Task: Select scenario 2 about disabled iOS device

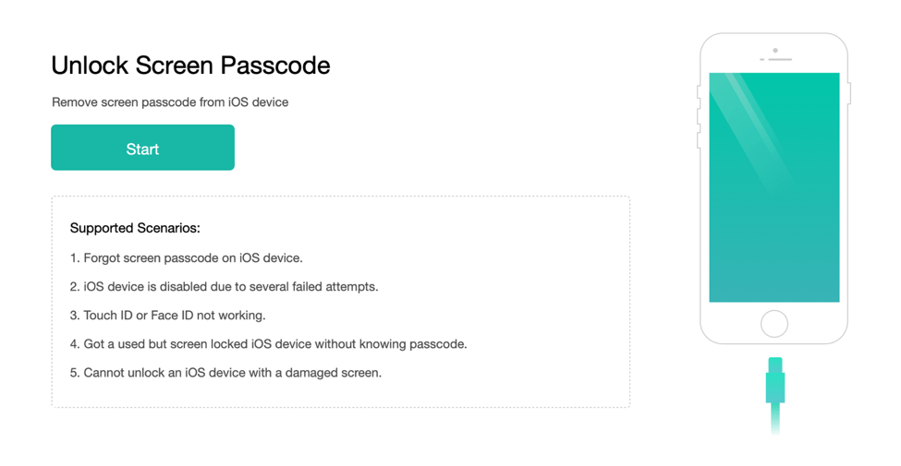Action: (225, 286)
